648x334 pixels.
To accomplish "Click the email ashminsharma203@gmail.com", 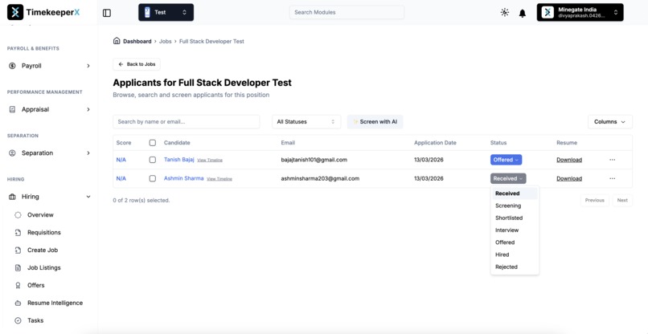I will click(320, 178).
